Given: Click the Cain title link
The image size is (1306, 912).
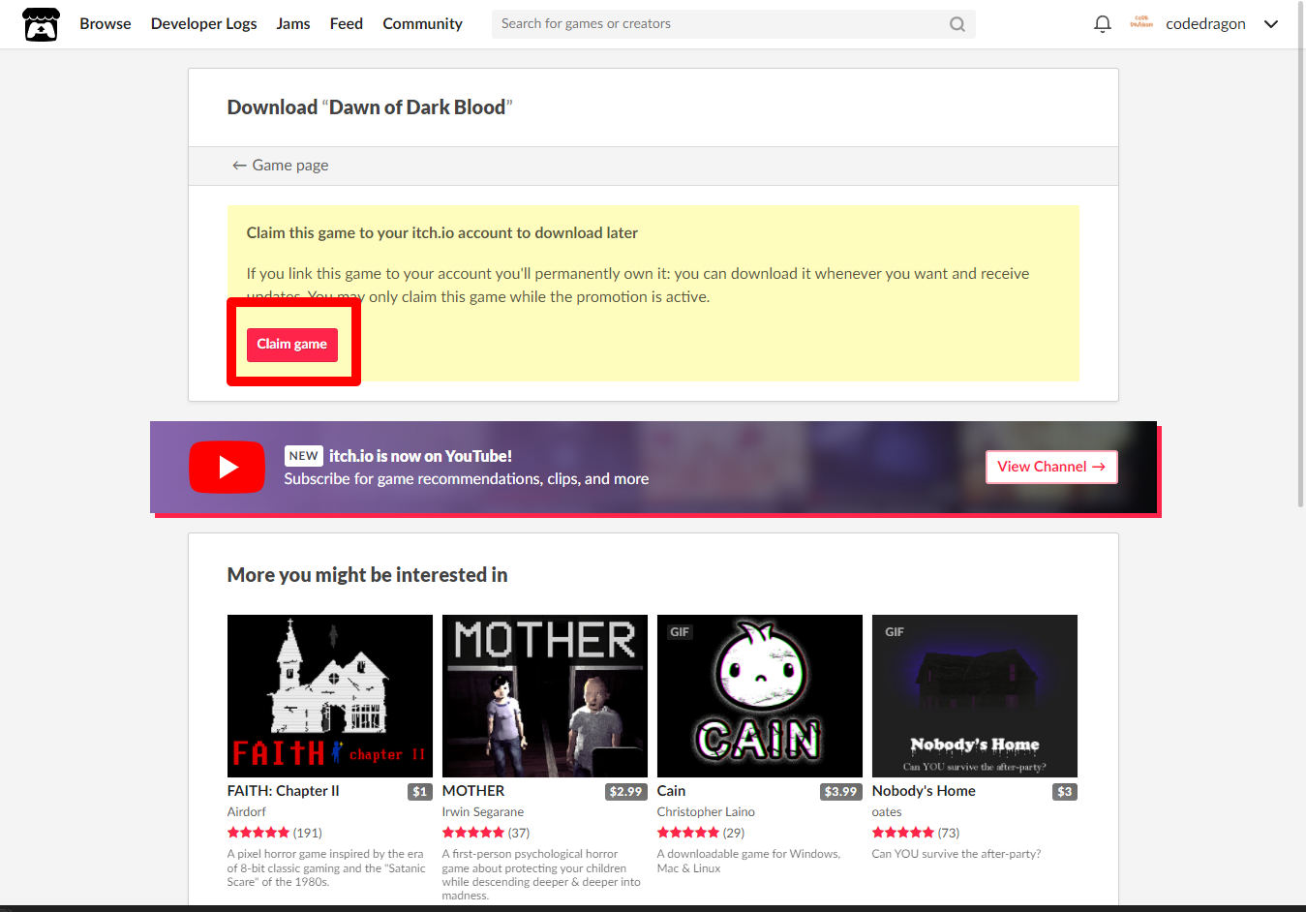Looking at the screenshot, I should [671, 791].
